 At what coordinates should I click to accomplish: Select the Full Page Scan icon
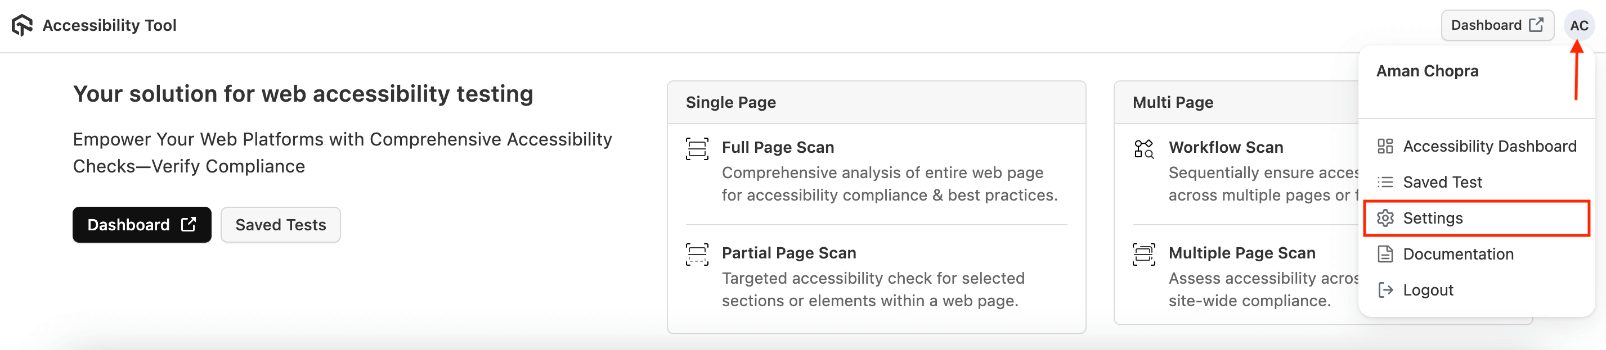coord(697,149)
